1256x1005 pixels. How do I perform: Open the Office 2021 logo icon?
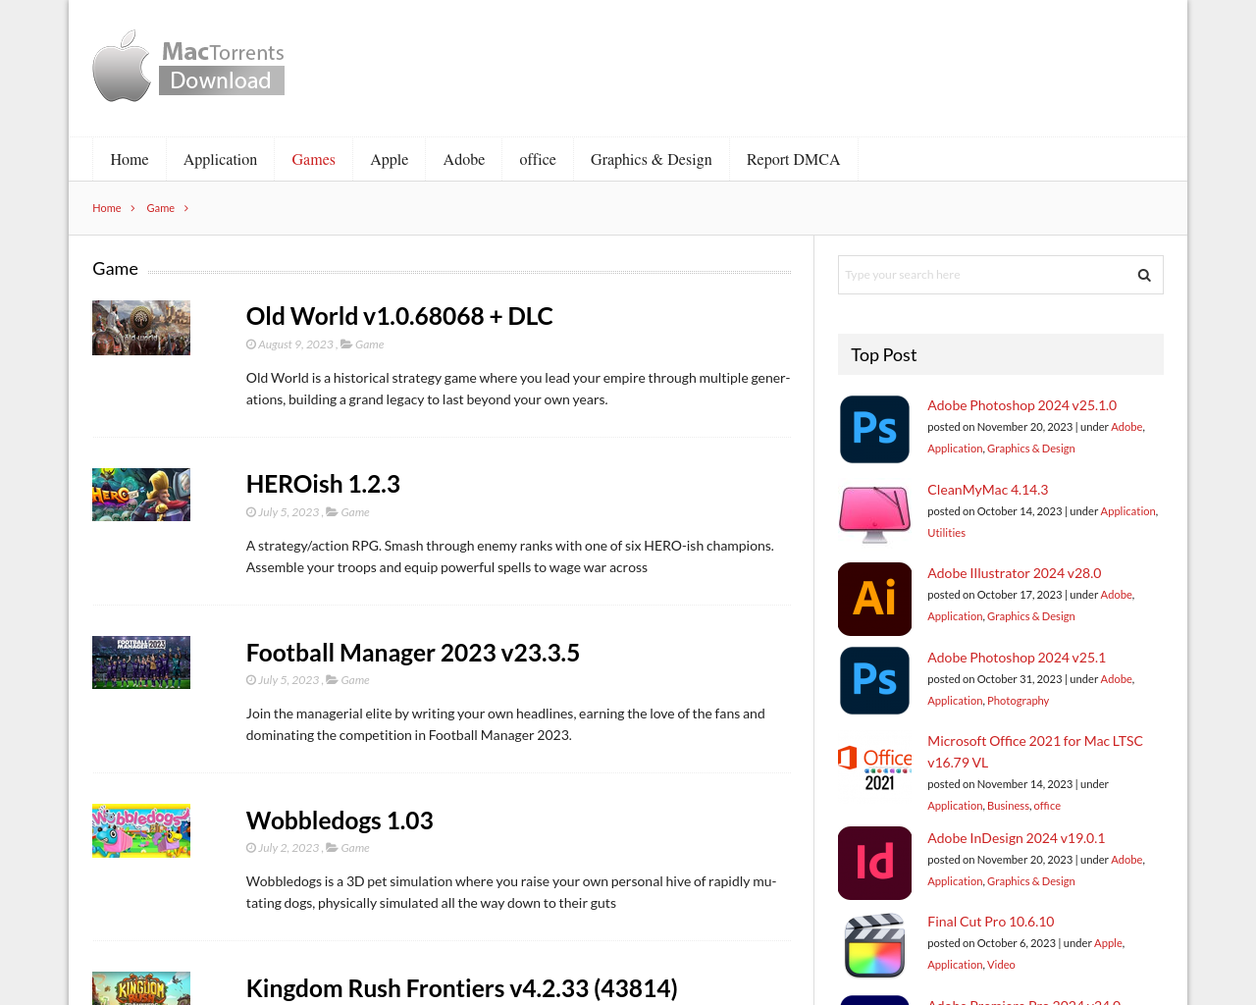[874, 767]
